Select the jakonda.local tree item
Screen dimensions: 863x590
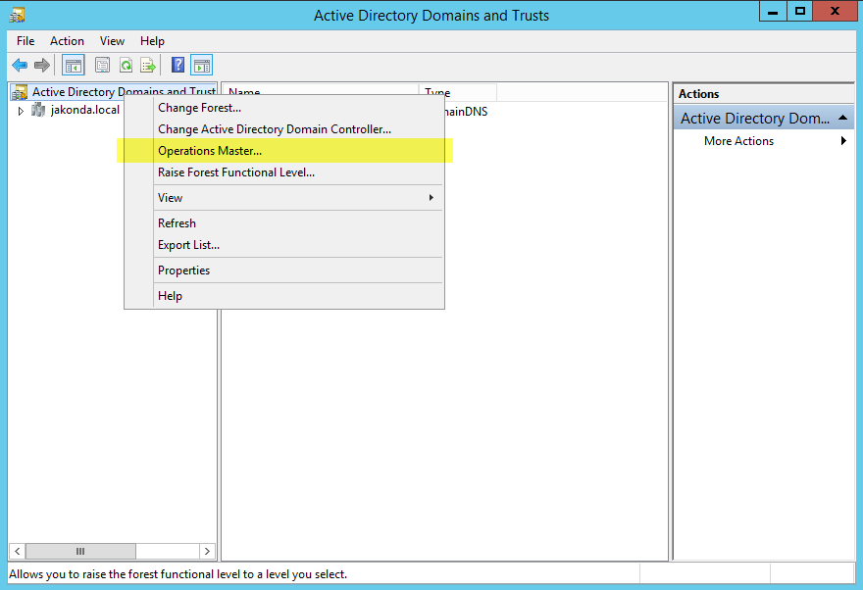pyautogui.click(x=84, y=110)
